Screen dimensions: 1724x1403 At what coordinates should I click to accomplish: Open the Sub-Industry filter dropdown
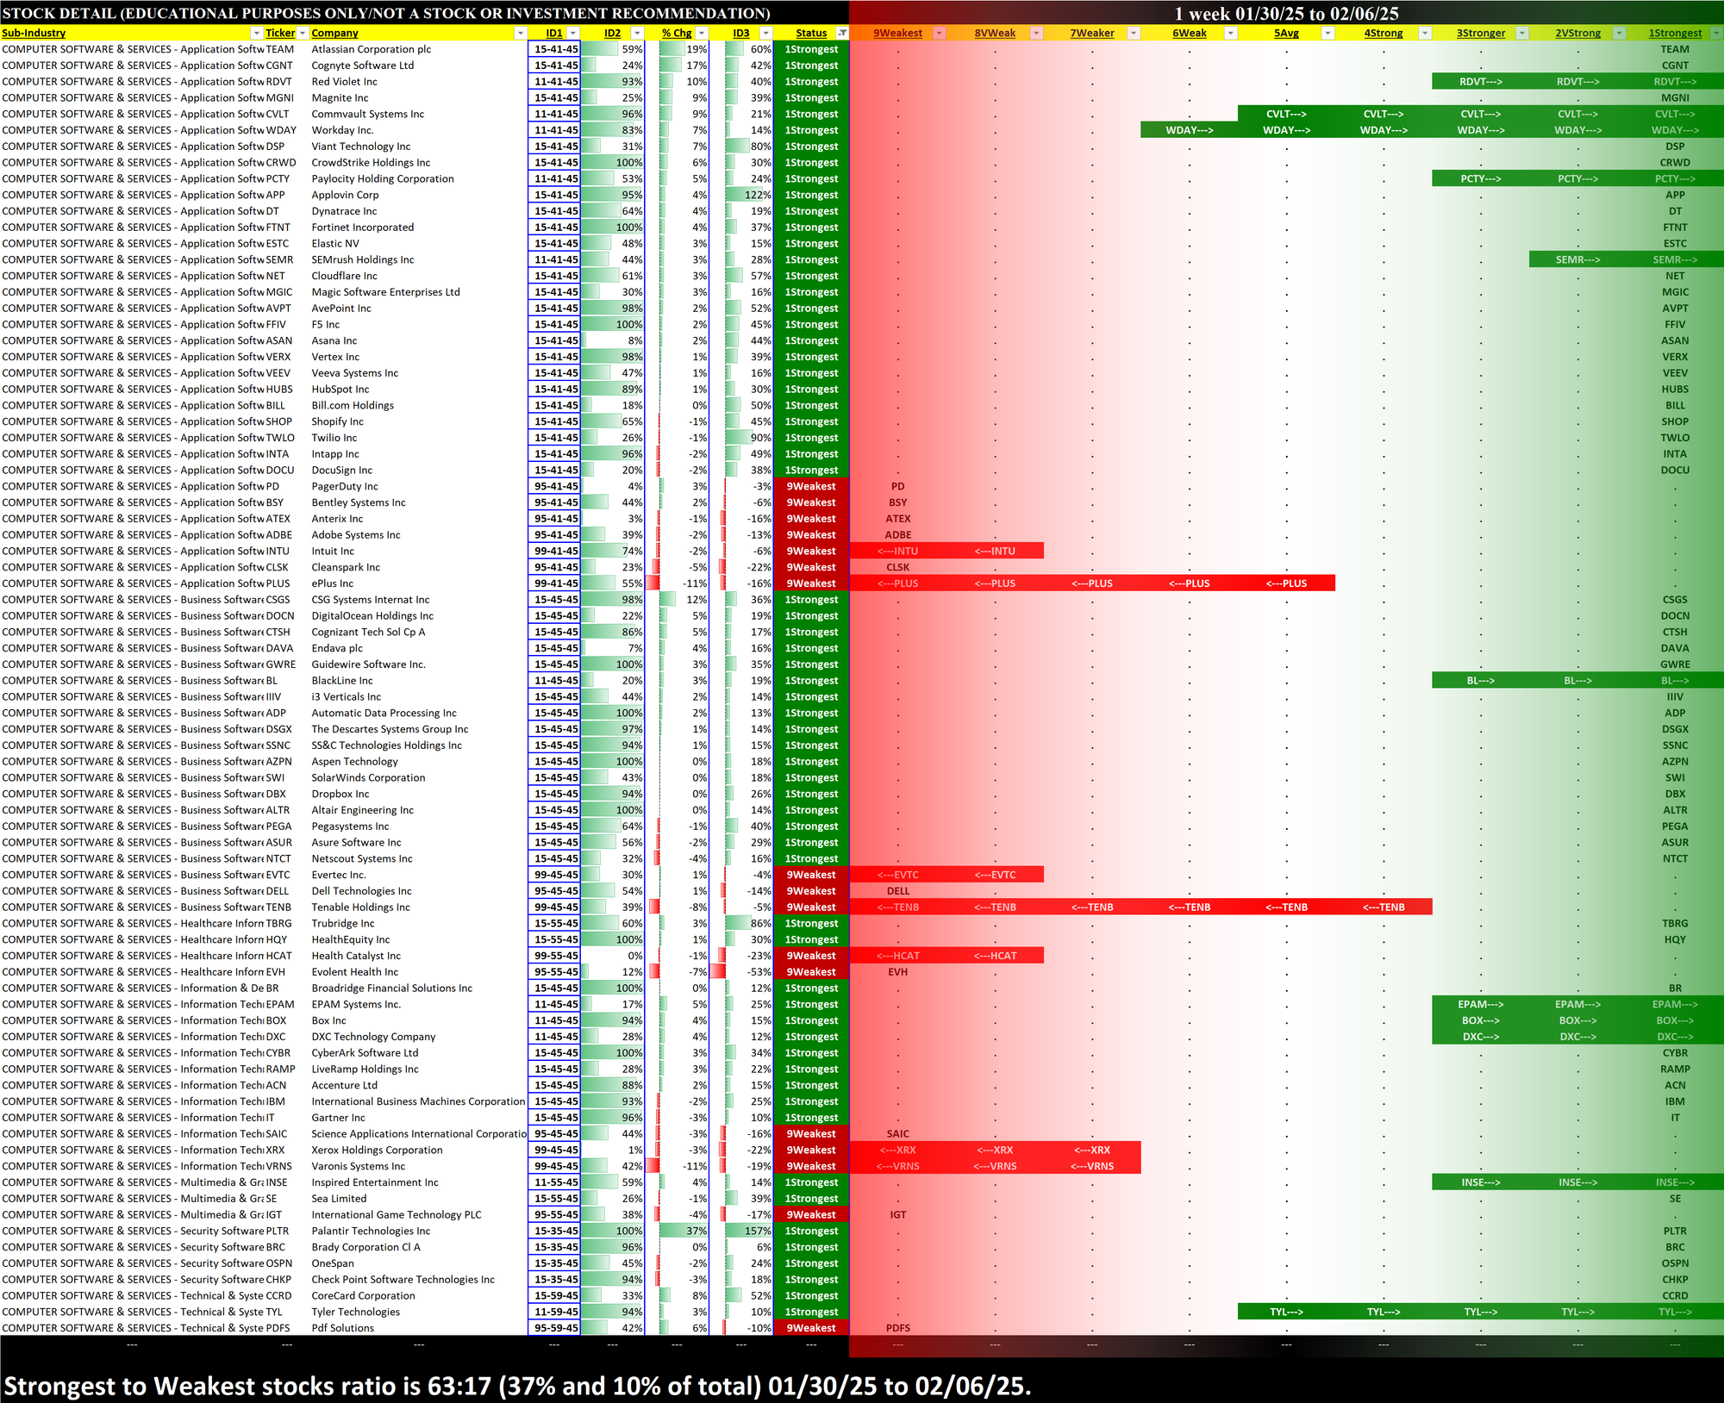(x=256, y=33)
